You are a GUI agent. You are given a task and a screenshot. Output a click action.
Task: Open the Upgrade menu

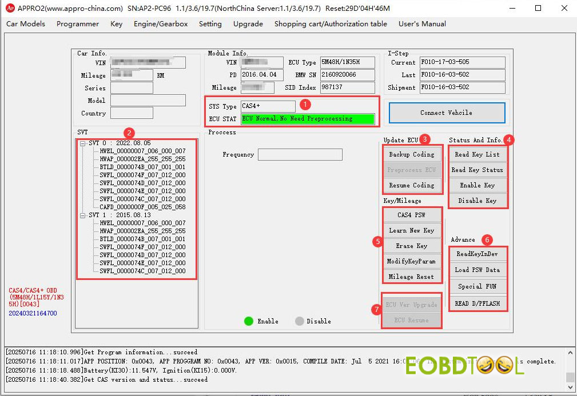point(248,24)
